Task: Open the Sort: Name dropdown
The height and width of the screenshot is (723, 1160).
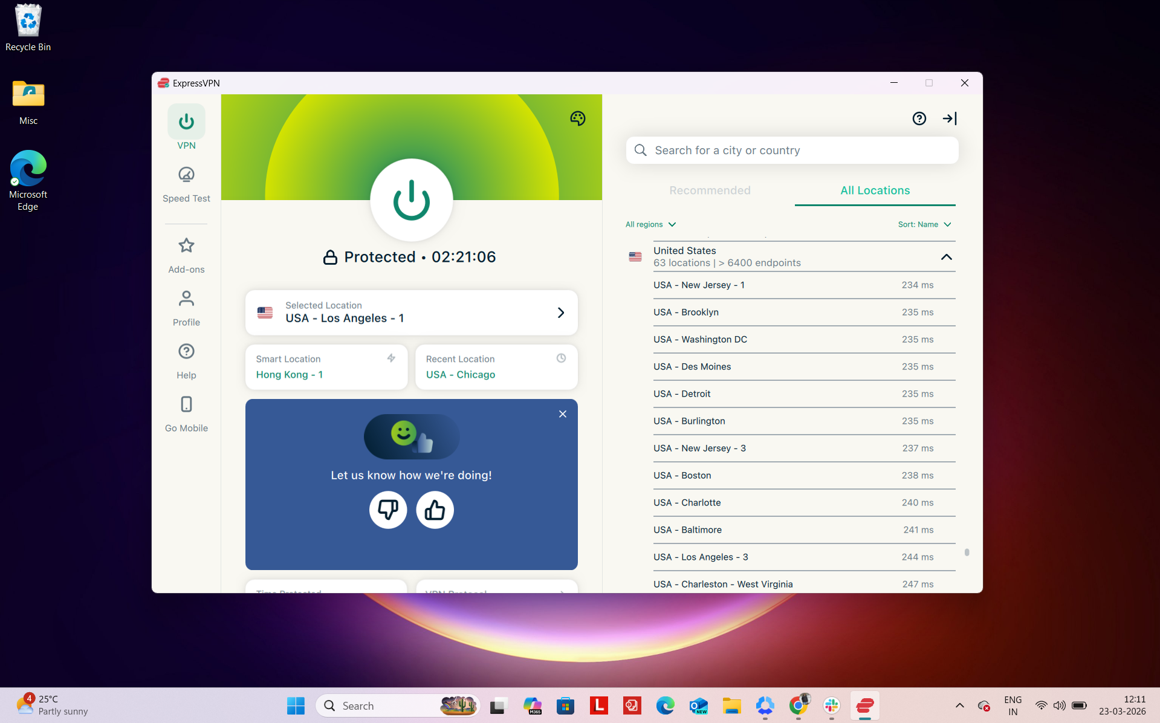Action: click(925, 224)
